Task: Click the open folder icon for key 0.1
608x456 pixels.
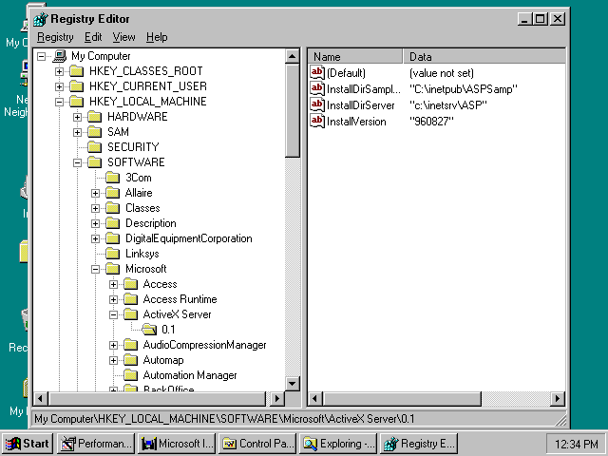Action: pyautogui.click(x=149, y=330)
